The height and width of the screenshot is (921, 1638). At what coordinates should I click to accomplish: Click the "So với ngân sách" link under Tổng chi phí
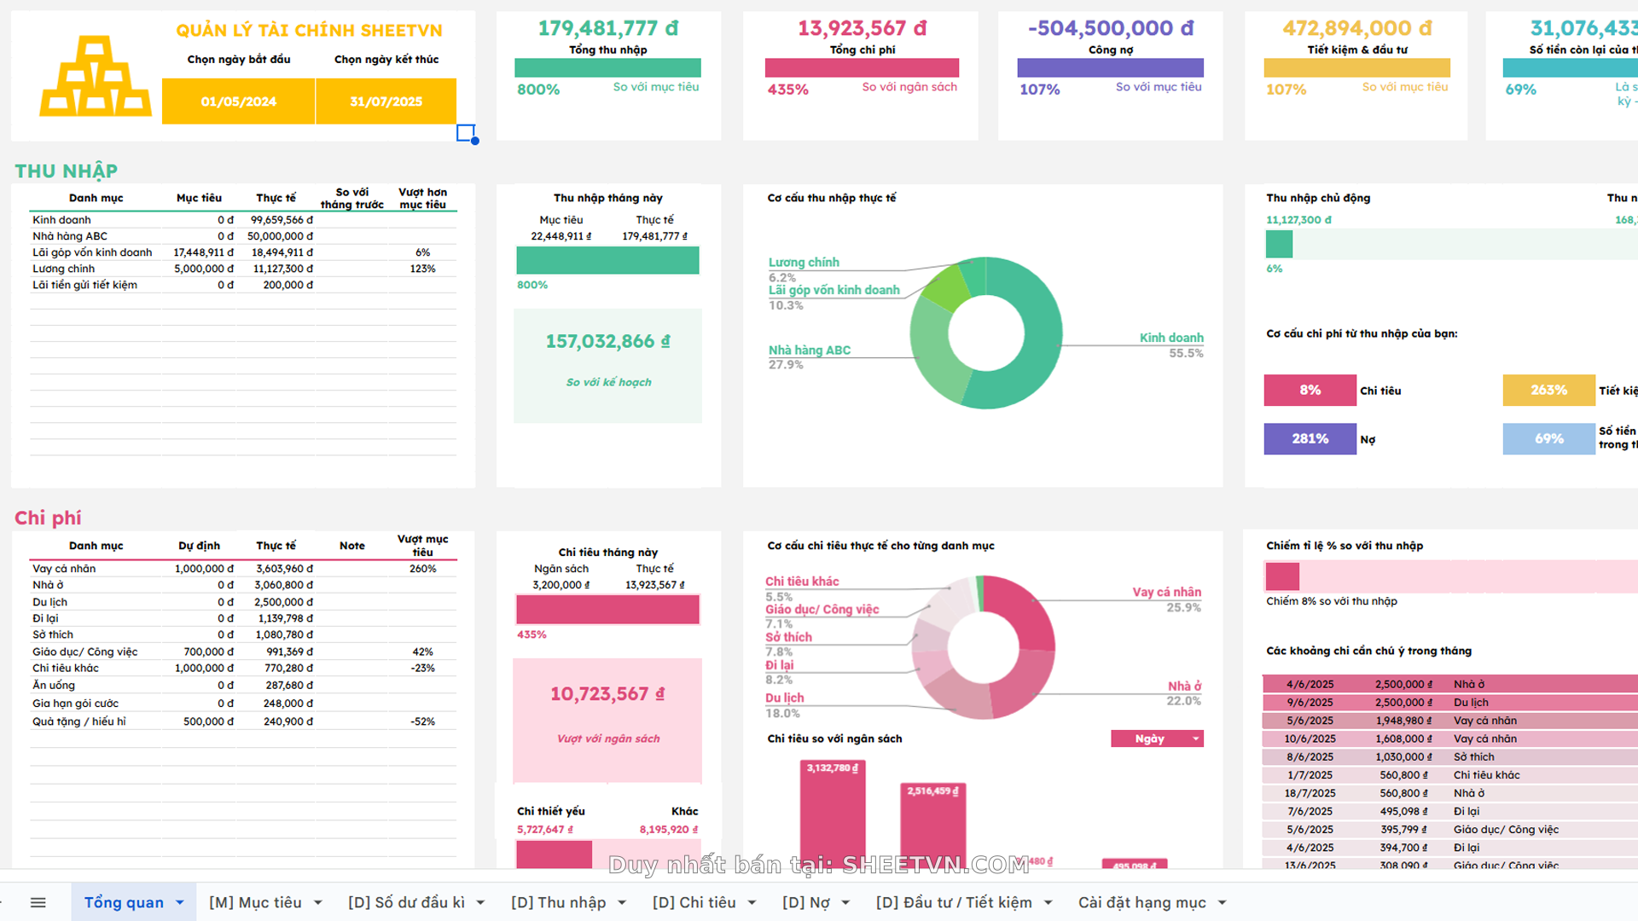pyautogui.click(x=907, y=86)
